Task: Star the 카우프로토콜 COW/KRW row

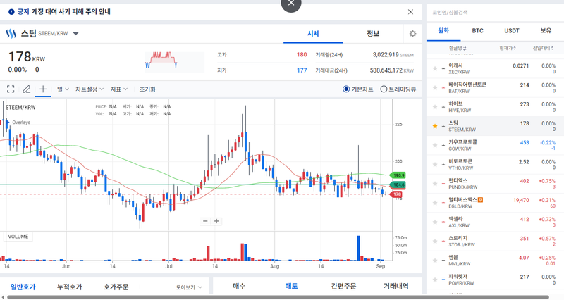Action: [x=435, y=145]
